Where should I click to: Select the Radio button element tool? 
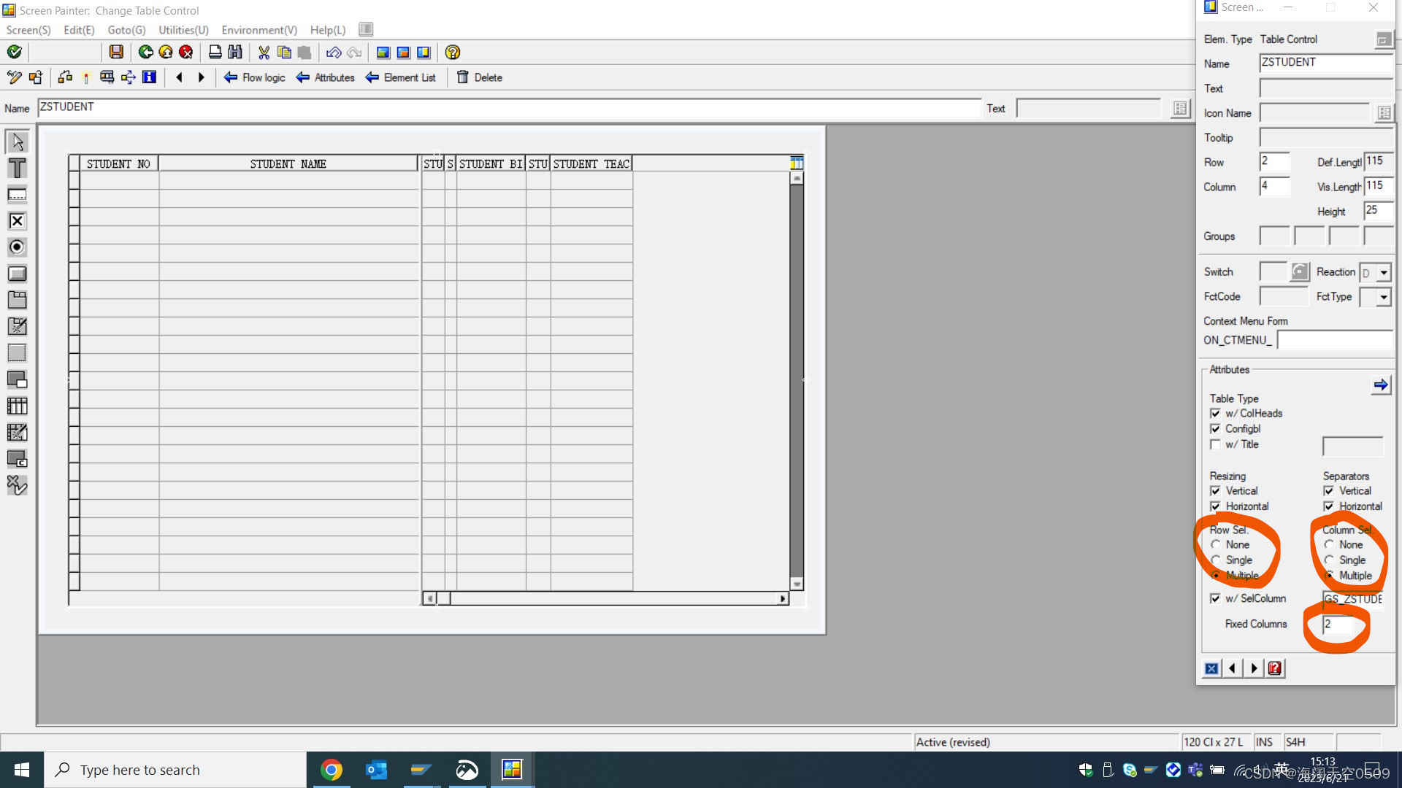coord(17,247)
